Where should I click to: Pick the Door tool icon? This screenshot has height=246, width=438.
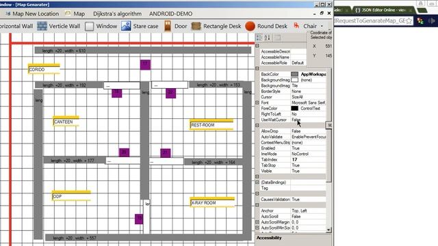click(168, 26)
